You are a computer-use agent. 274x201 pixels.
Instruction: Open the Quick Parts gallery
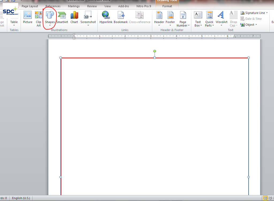point(209,19)
